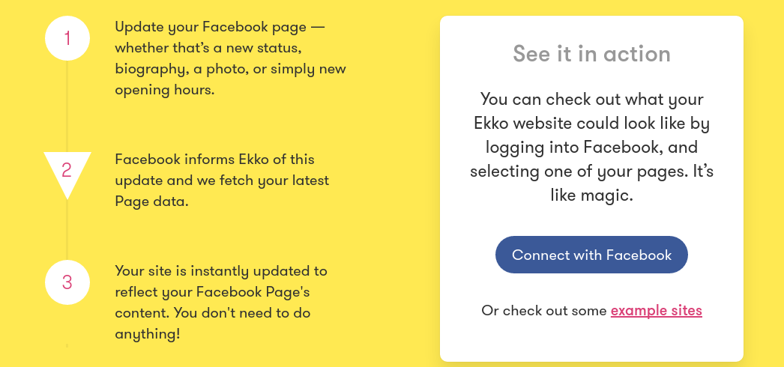The width and height of the screenshot is (784, 367).
Task: Click the 'Your site is instantly updated' paragraph
Action: 222,302
